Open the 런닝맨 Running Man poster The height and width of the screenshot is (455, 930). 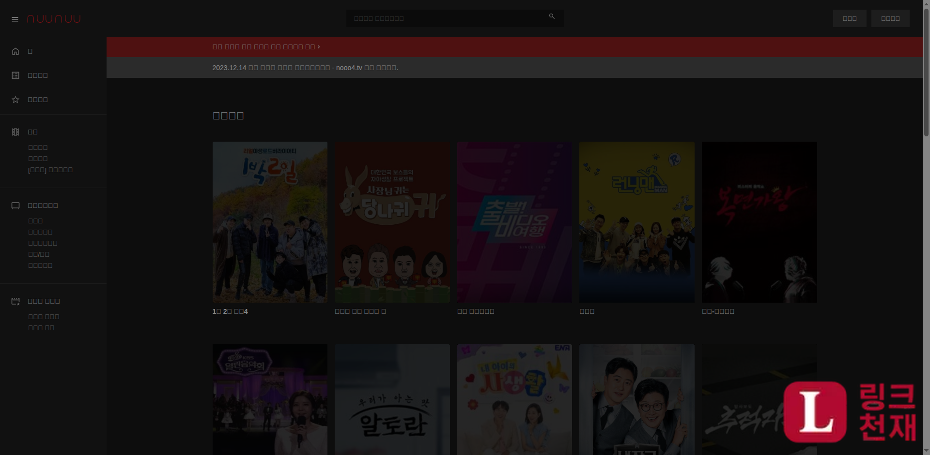637,222
